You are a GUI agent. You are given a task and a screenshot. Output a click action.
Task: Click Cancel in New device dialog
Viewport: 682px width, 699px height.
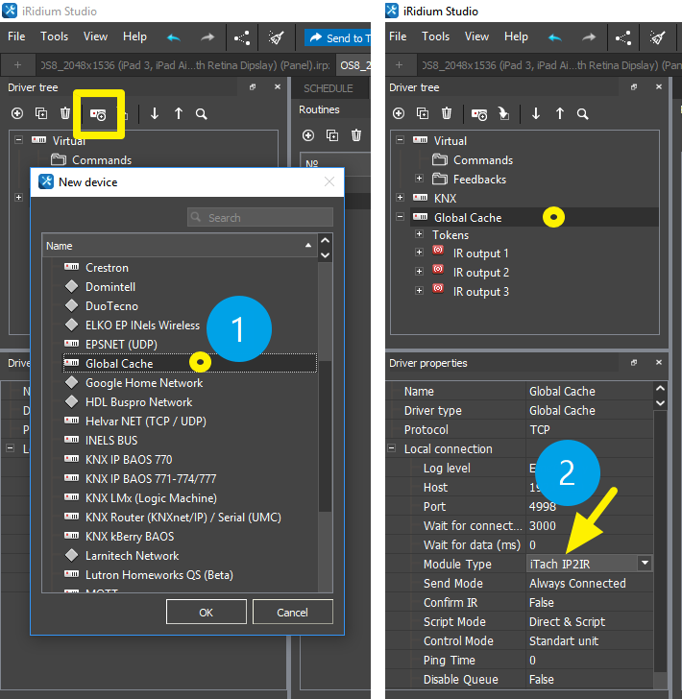click(x=293, y=612)
